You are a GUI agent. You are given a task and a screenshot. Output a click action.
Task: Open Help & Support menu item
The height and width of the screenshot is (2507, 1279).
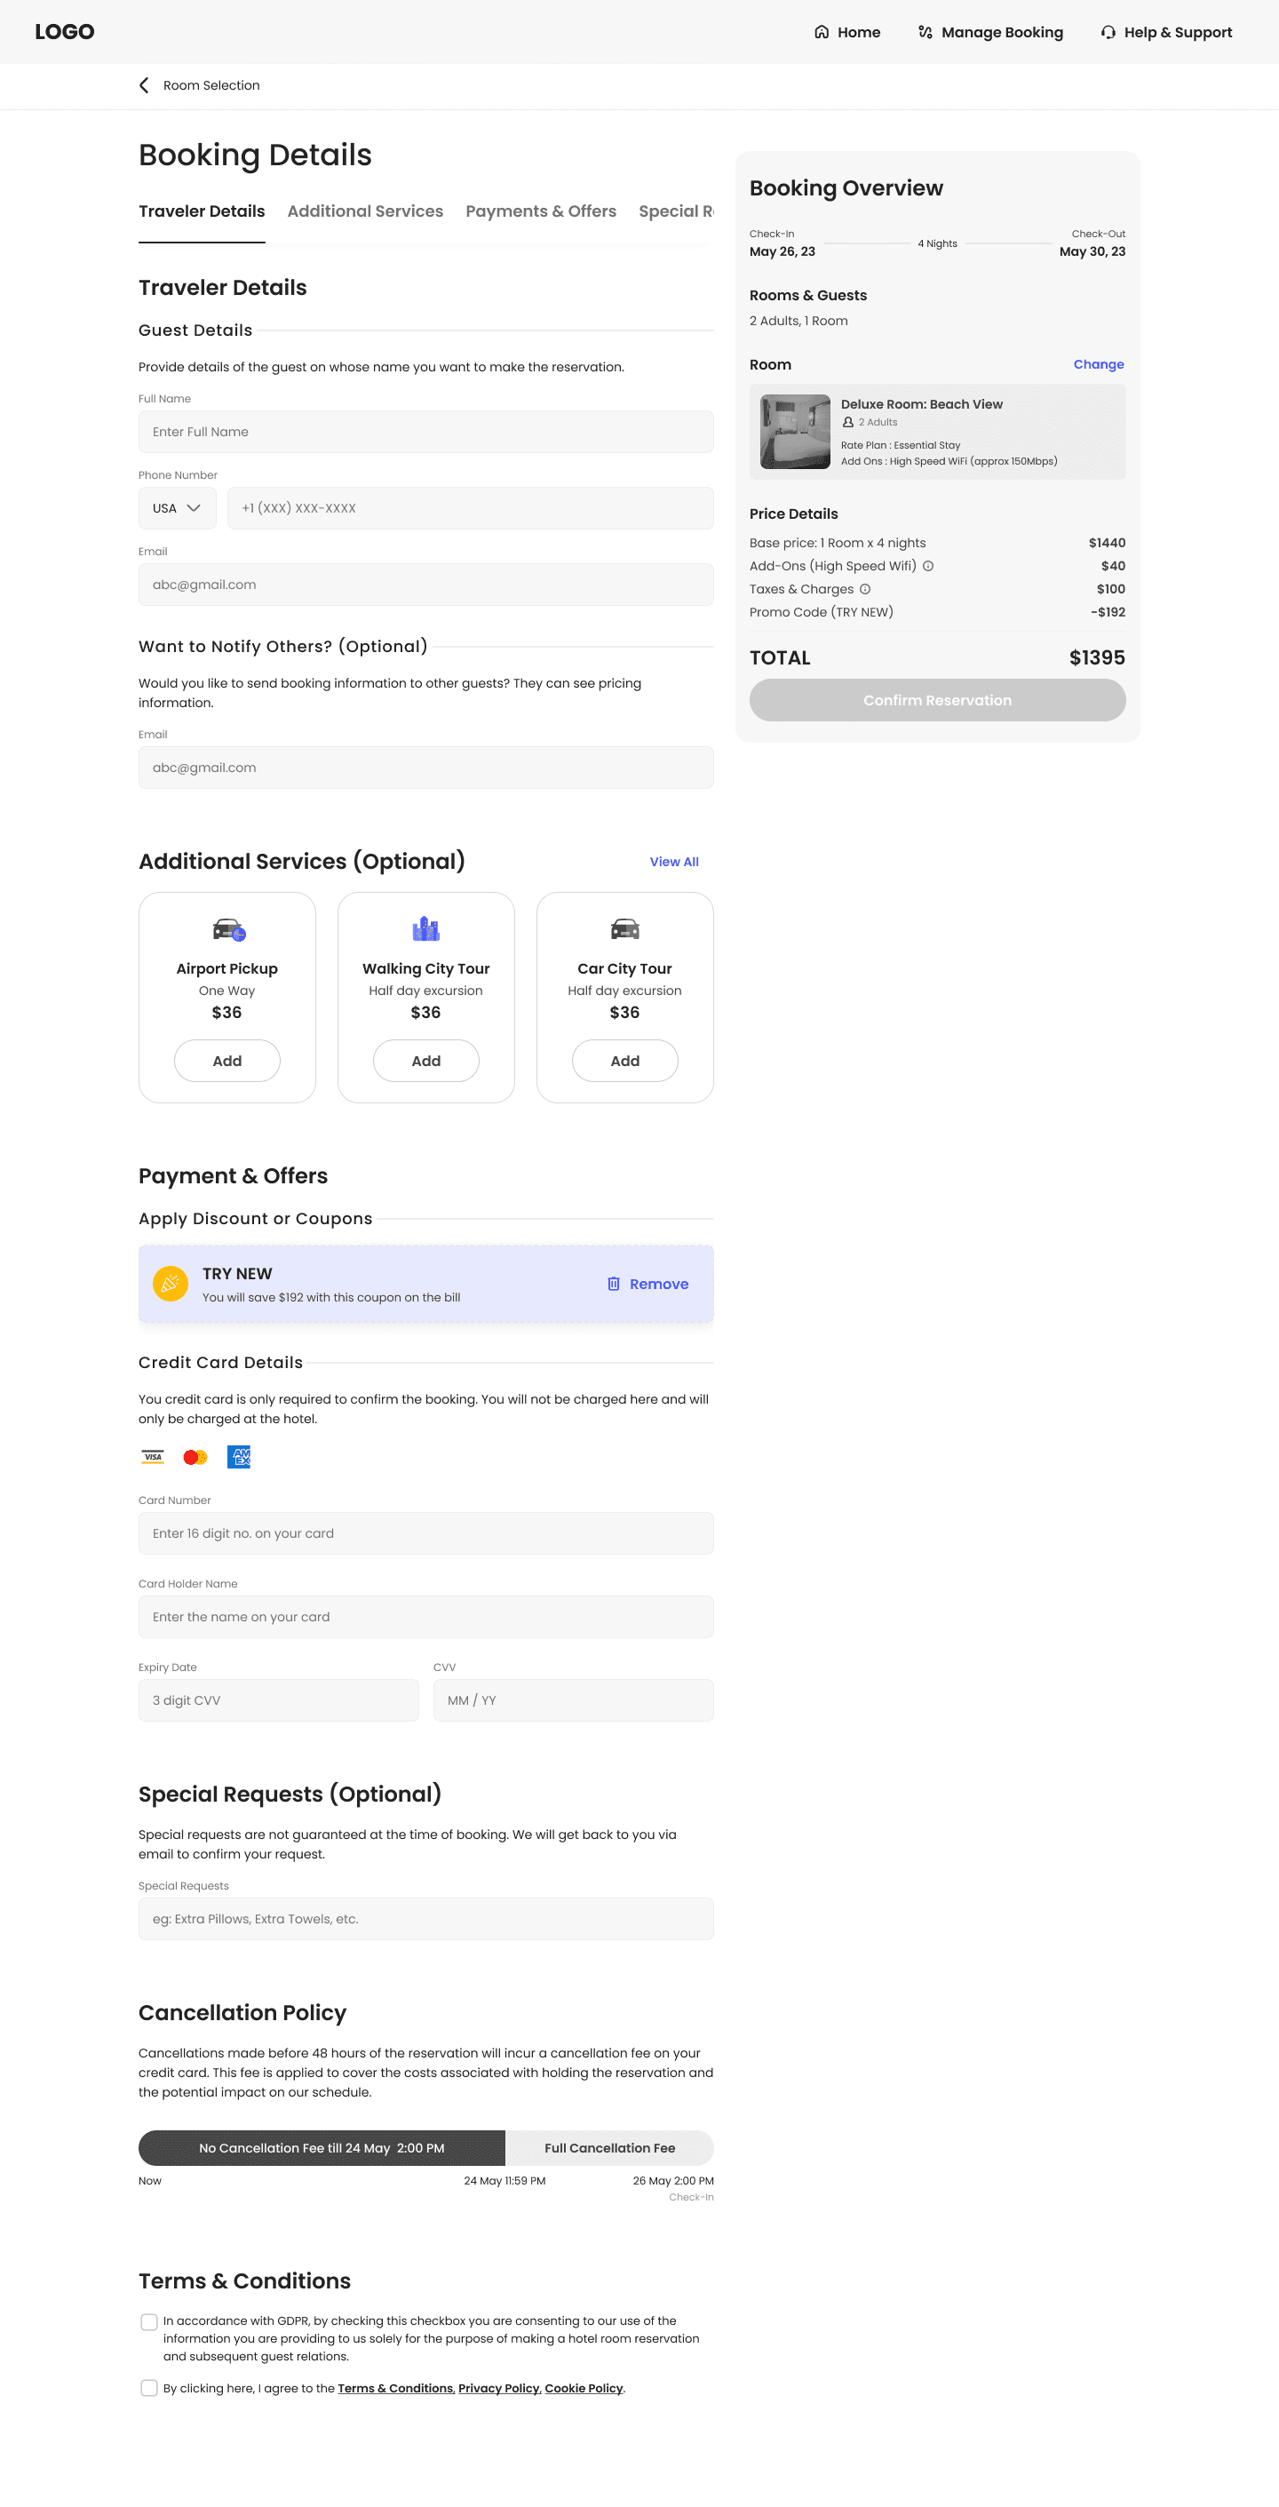[x=1166, y=32]
